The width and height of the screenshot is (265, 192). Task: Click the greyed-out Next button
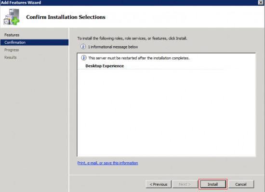coord(185,184)
